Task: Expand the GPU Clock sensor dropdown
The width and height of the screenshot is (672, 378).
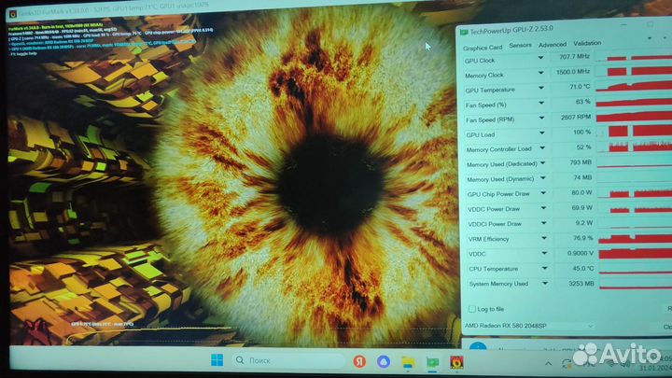Action: [x=540, y=58]
